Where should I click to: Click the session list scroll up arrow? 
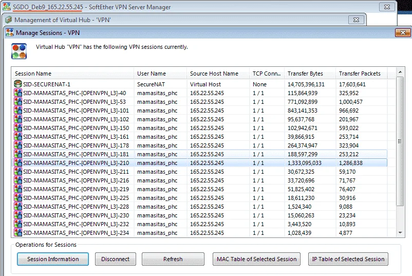point(400,72)
